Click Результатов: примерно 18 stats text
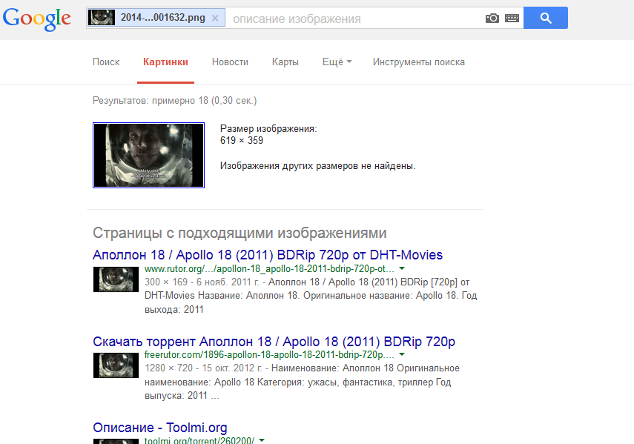634x444 pixels. [175, 100]
